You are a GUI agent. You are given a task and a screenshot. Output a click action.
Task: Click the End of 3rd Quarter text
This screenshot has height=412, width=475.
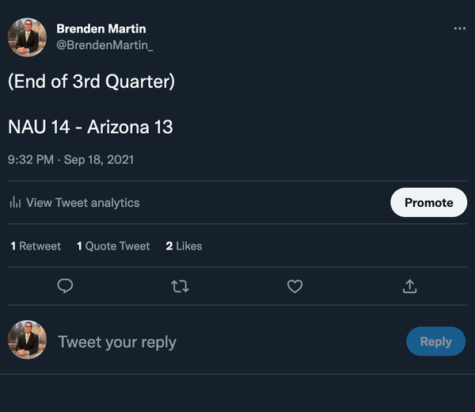(x=91, y=82)
